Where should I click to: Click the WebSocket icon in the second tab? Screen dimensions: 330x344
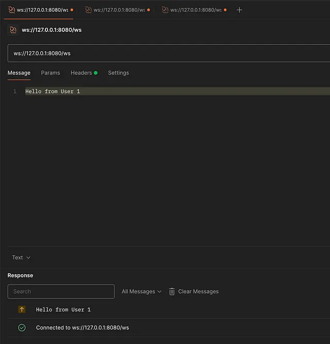(x=88, y=10)
